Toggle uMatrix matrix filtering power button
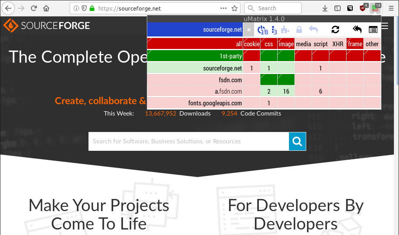 (x=262, y=30)
